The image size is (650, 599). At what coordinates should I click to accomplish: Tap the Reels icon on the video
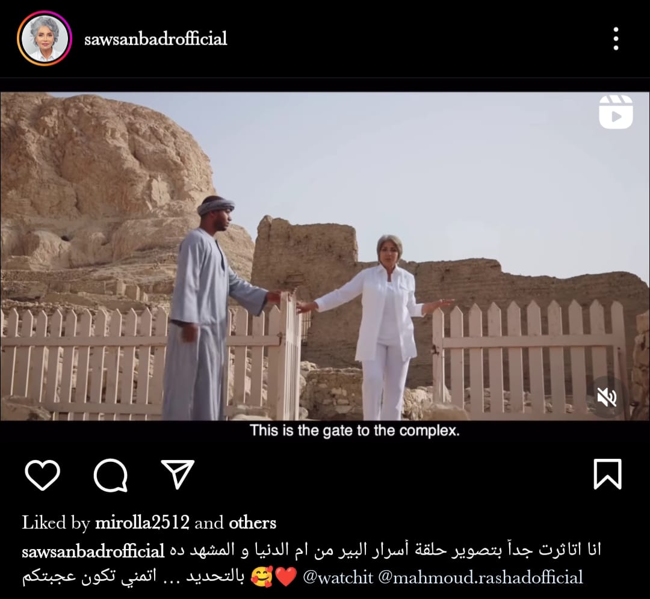pos(616,112)
